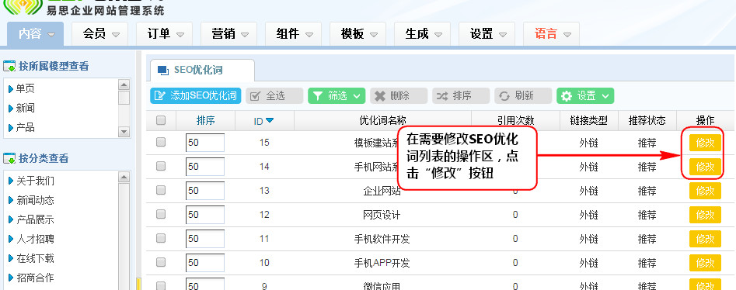Click the 删除 cross icon
736x290 pixels.
(x=380, y=96)
